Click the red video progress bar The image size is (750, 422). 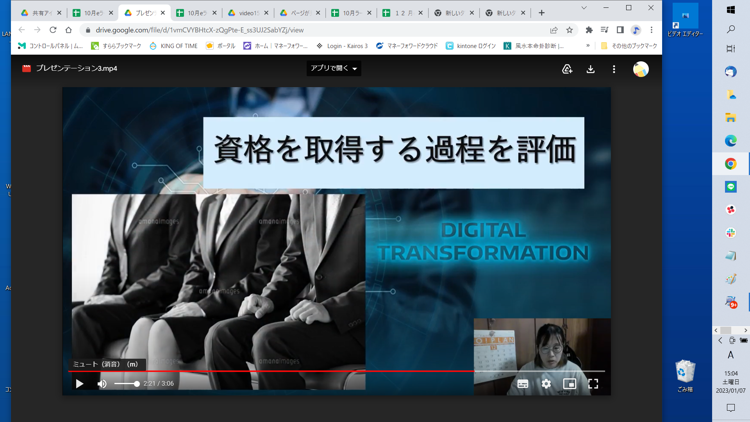tap(271, 371)
